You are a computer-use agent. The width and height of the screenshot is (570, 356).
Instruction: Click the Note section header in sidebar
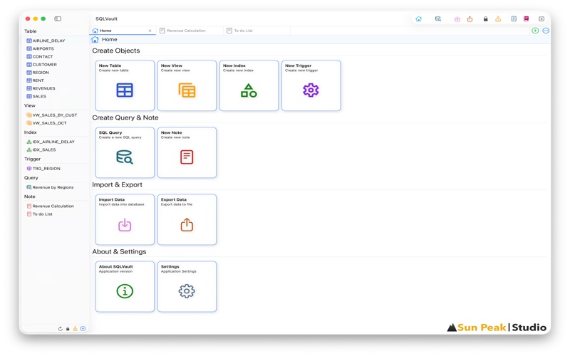(30, 197)
